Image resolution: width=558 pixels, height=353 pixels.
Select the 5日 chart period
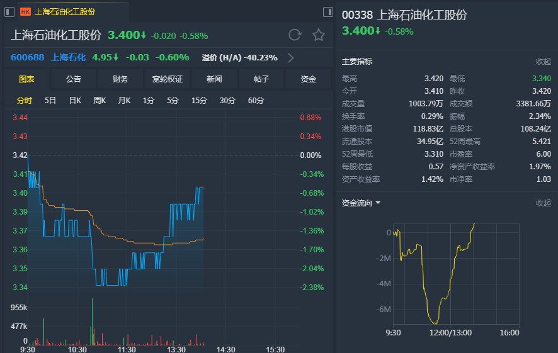pyautogui.click(x=50, y=101)
